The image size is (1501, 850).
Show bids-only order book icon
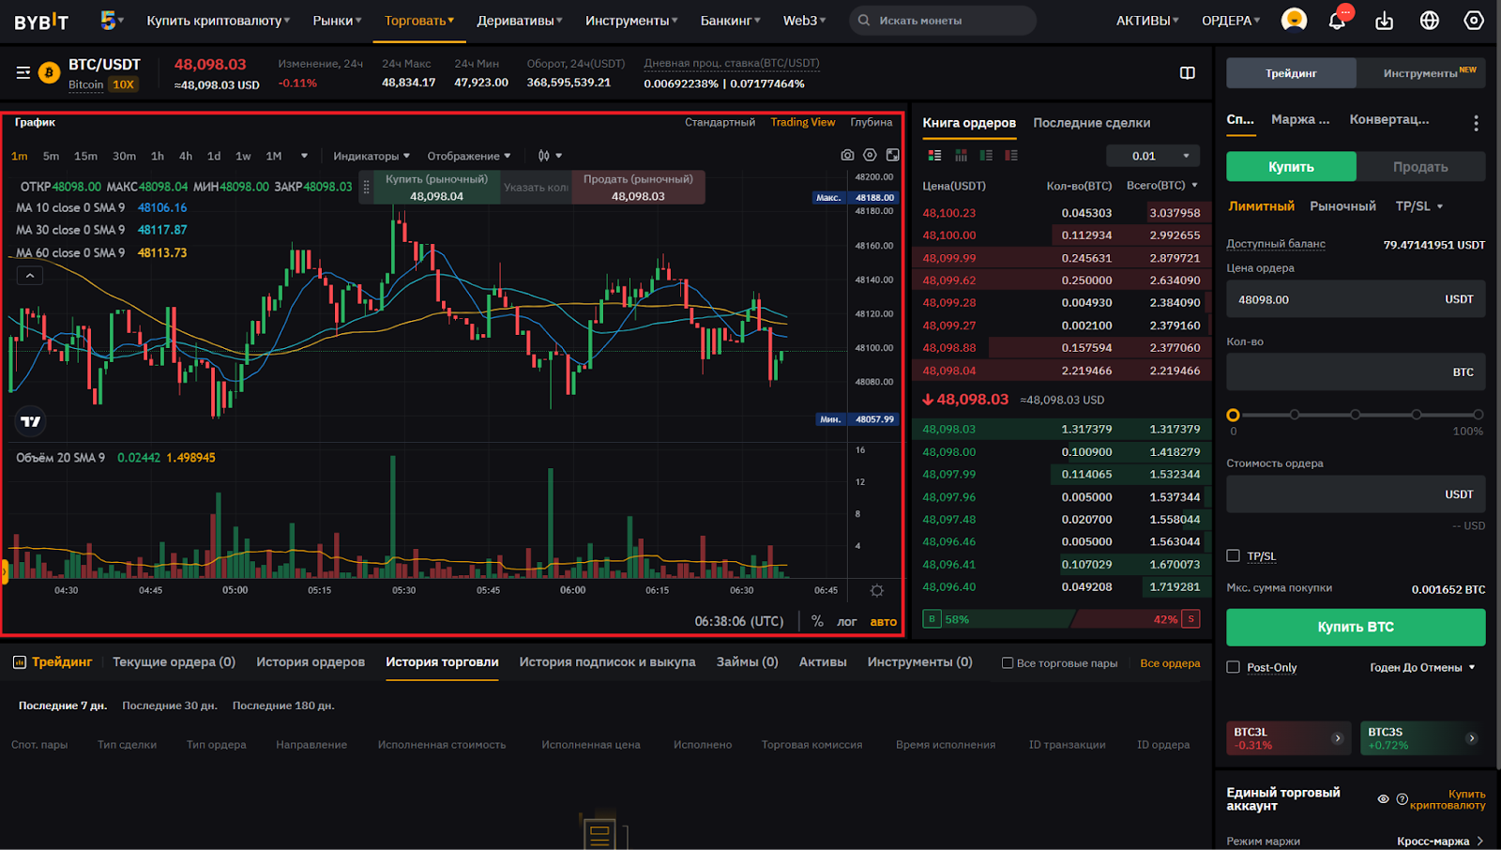(x=986, y=156)
